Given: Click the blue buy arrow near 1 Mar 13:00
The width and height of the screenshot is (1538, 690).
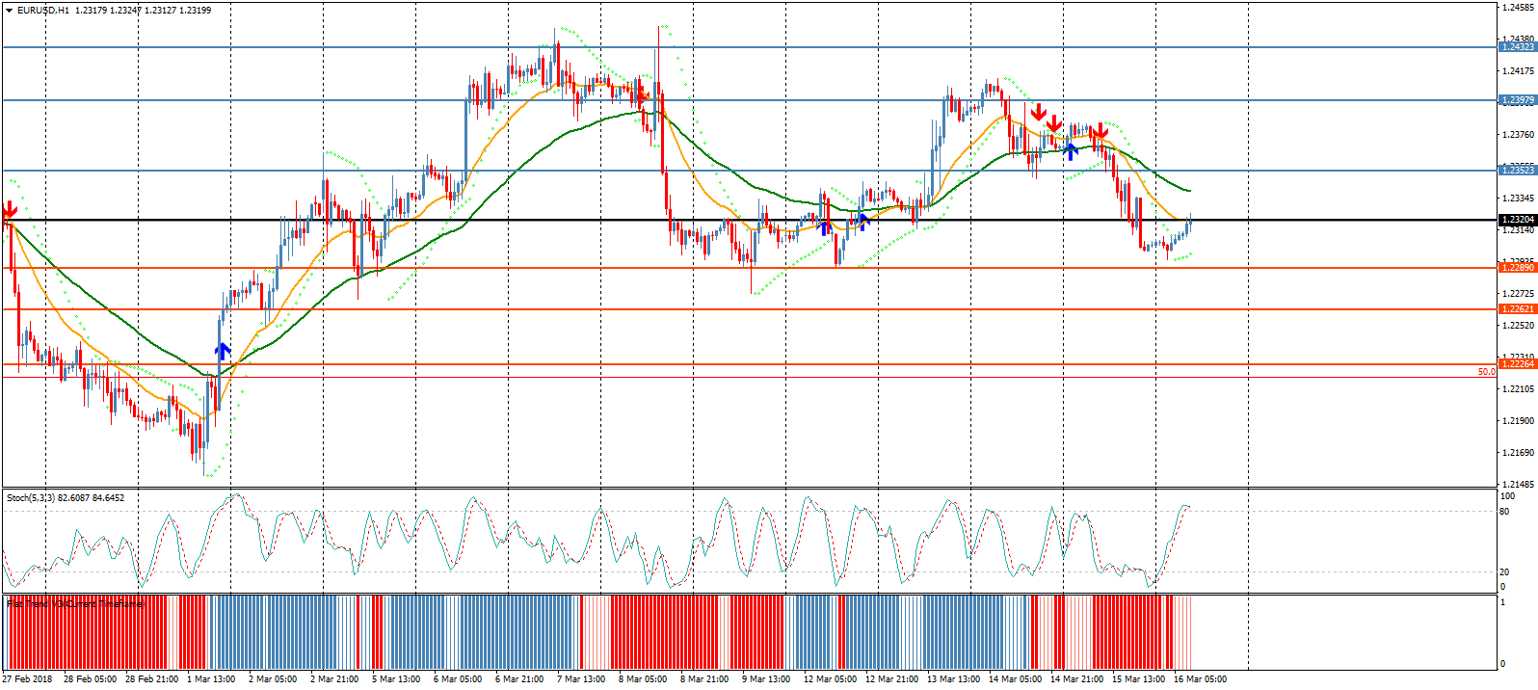Looking at the screenshot, I should point(223,351).
